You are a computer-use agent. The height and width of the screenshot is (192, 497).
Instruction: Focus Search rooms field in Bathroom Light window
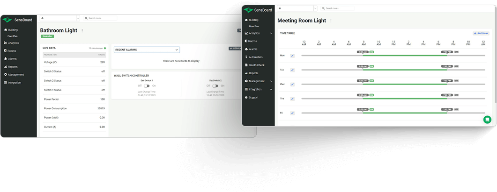(x=101, y=18)
